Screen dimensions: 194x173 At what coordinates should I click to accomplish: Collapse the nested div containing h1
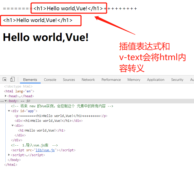coord(13,125)
